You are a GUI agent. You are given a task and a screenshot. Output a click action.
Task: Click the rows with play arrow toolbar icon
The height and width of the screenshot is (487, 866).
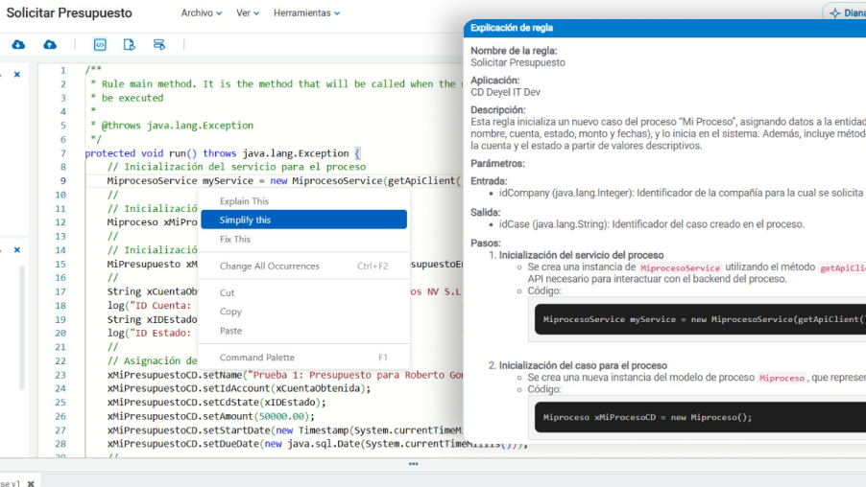click(x=159, y=45)
